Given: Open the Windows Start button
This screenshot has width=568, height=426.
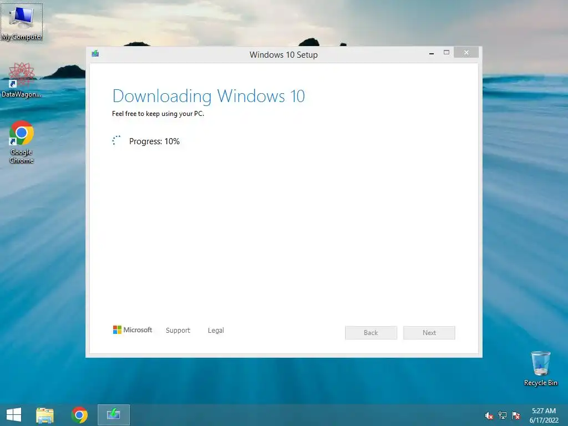Looking at the screenshot, I should 14,415.
